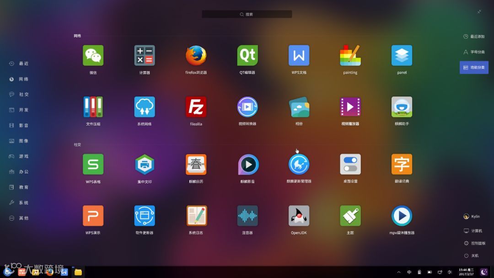Open 计算机 from the right panel
494x278 pixels.
click(x=473, y=231)
